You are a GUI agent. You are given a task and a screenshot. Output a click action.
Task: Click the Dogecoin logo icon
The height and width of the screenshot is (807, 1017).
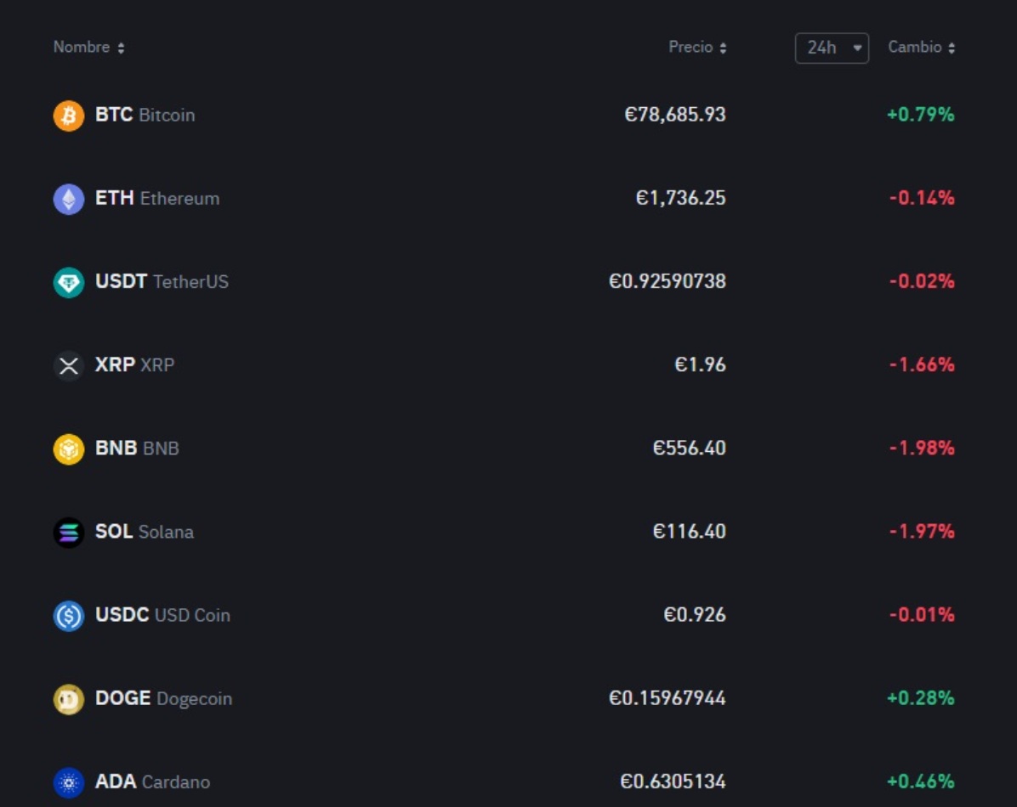pos(67,697)
